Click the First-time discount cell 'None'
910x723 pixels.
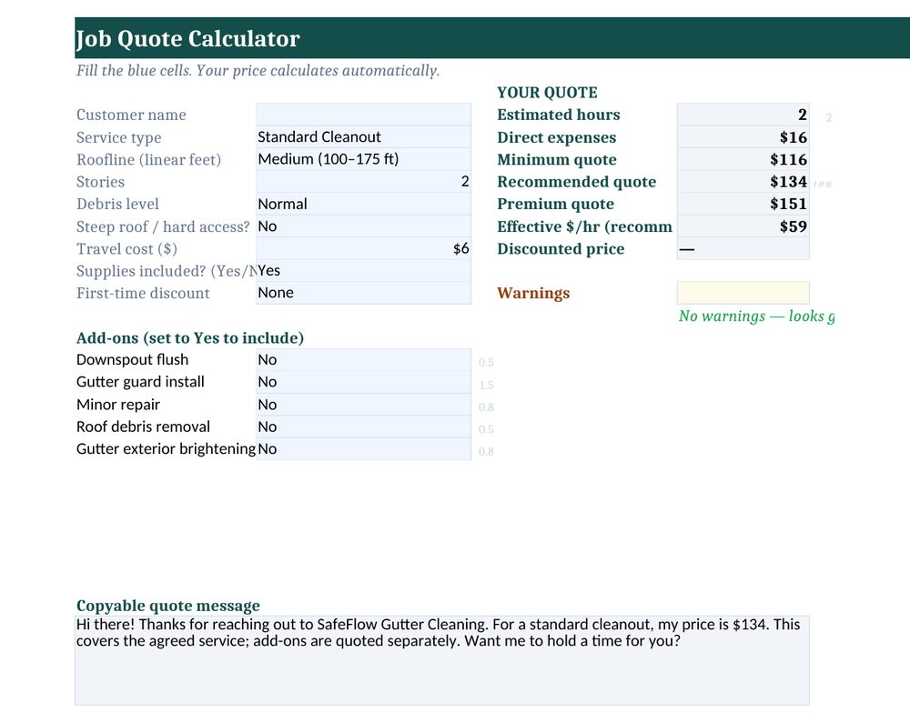(x=363, y=293)
